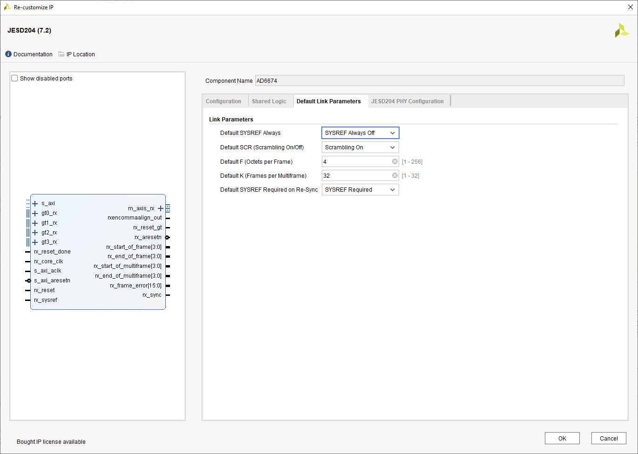
Task: Expand the s_axi port plus icon
Action: pos(35,204)
